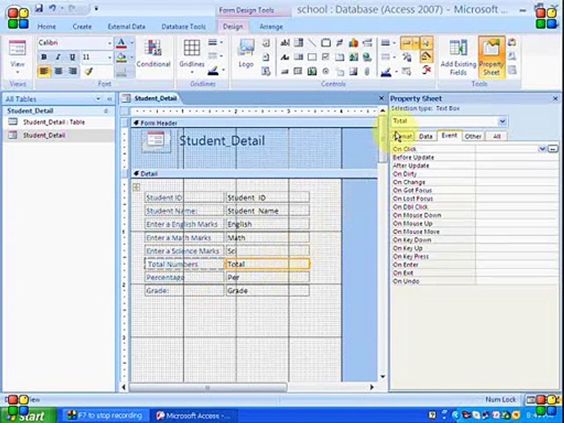Switch to the Data tab in Property Sheet

point(426,136)
